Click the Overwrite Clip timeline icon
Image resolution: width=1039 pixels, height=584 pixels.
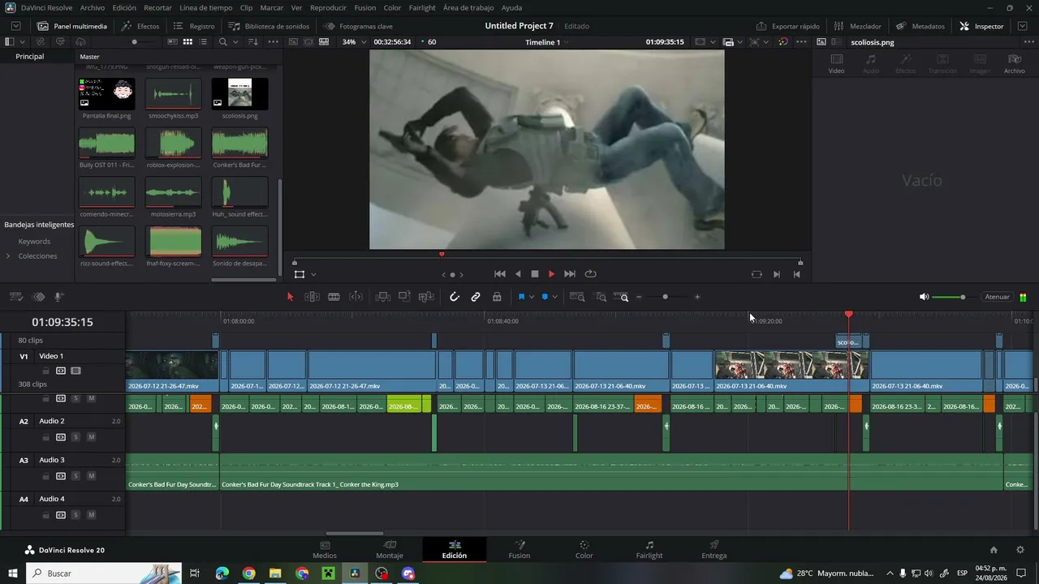pyautogui.click(x=404, y=297)
